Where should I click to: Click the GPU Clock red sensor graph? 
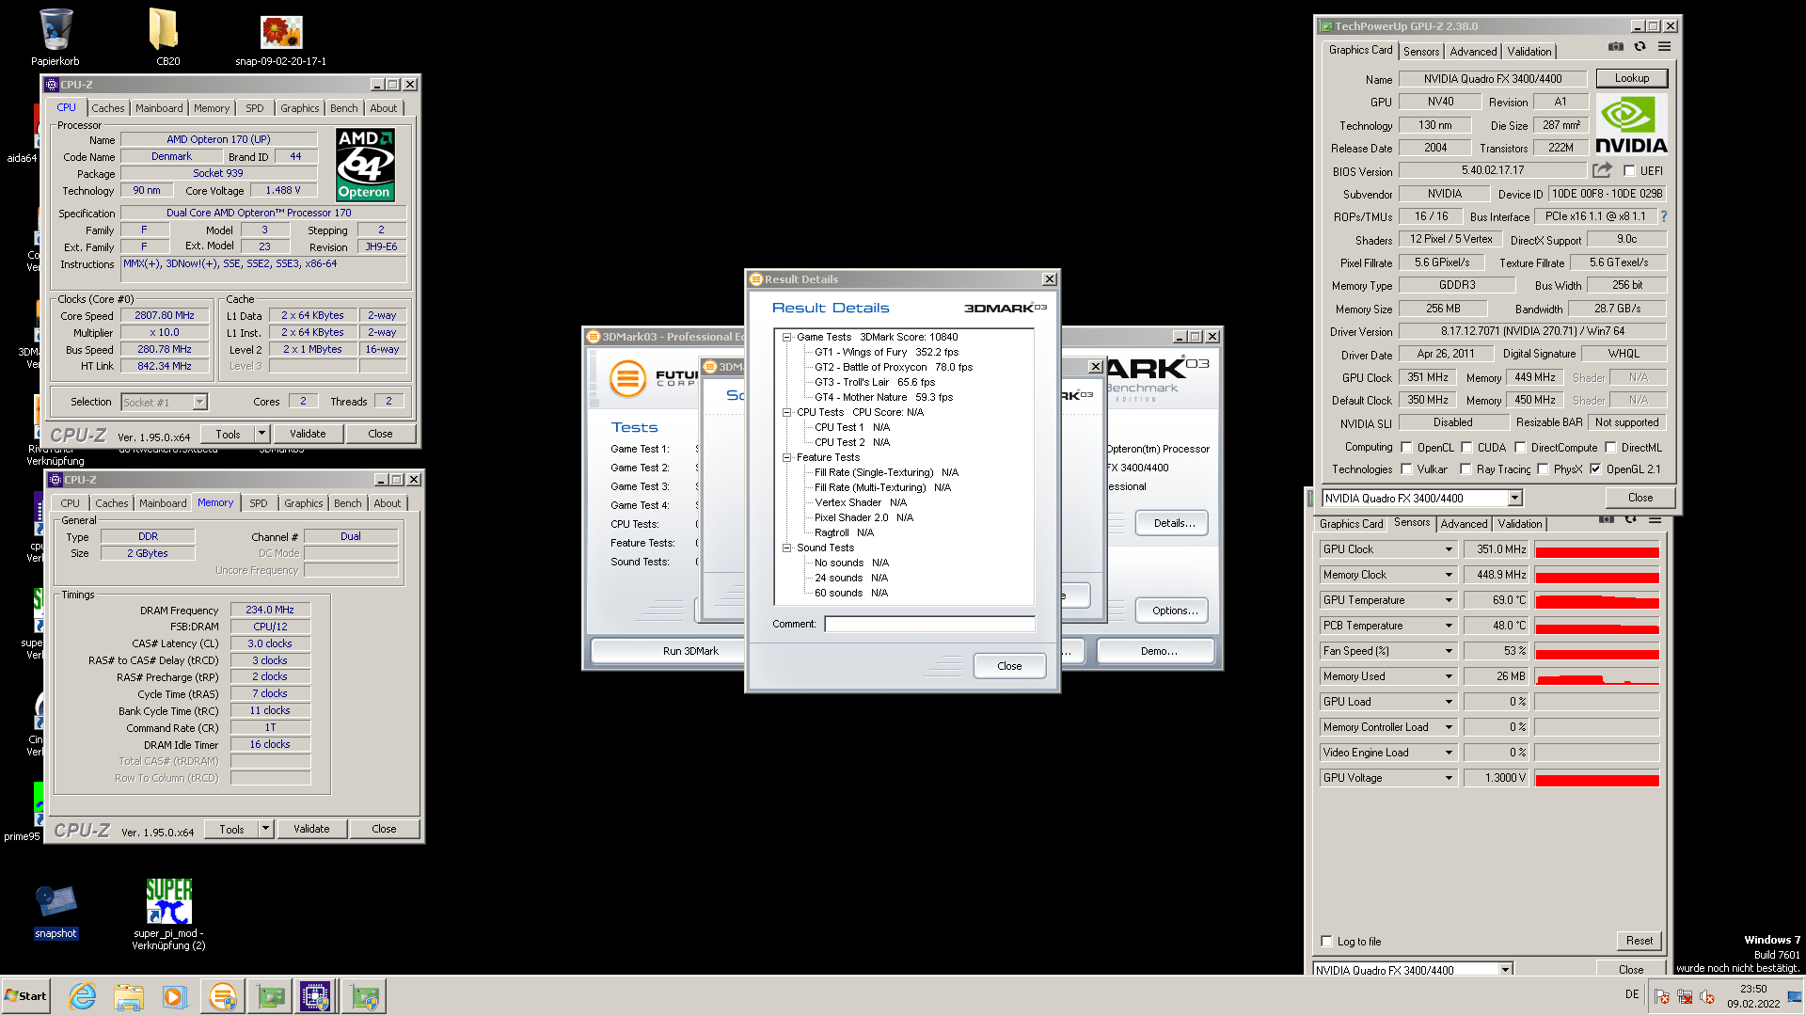1596,549
